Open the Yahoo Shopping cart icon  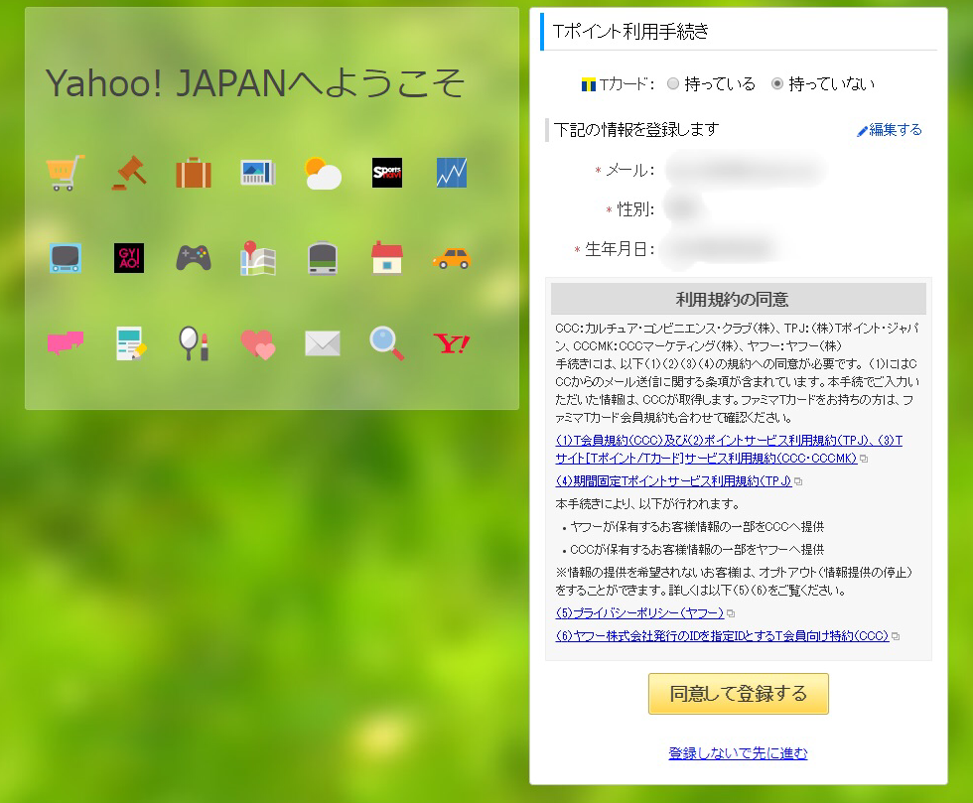(x=66, y=173)
